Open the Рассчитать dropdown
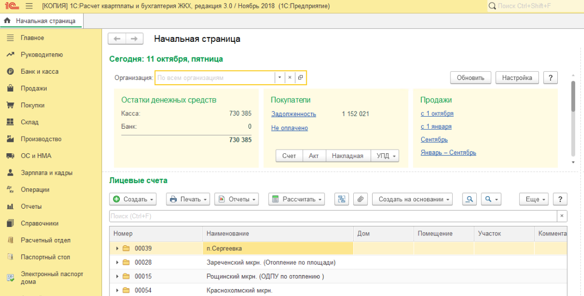Screen dimensions: 584x296 pos(297,199)
